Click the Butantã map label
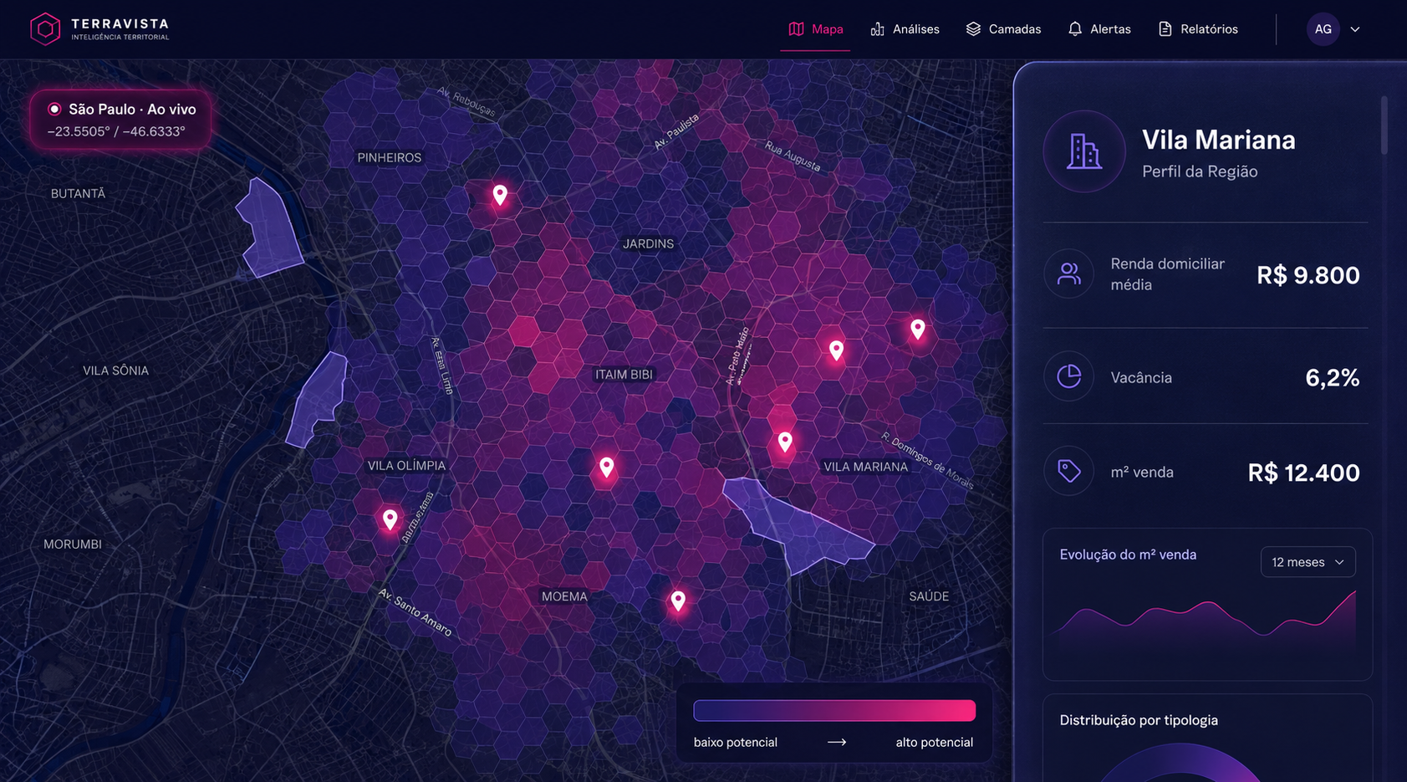 [78, 194]
